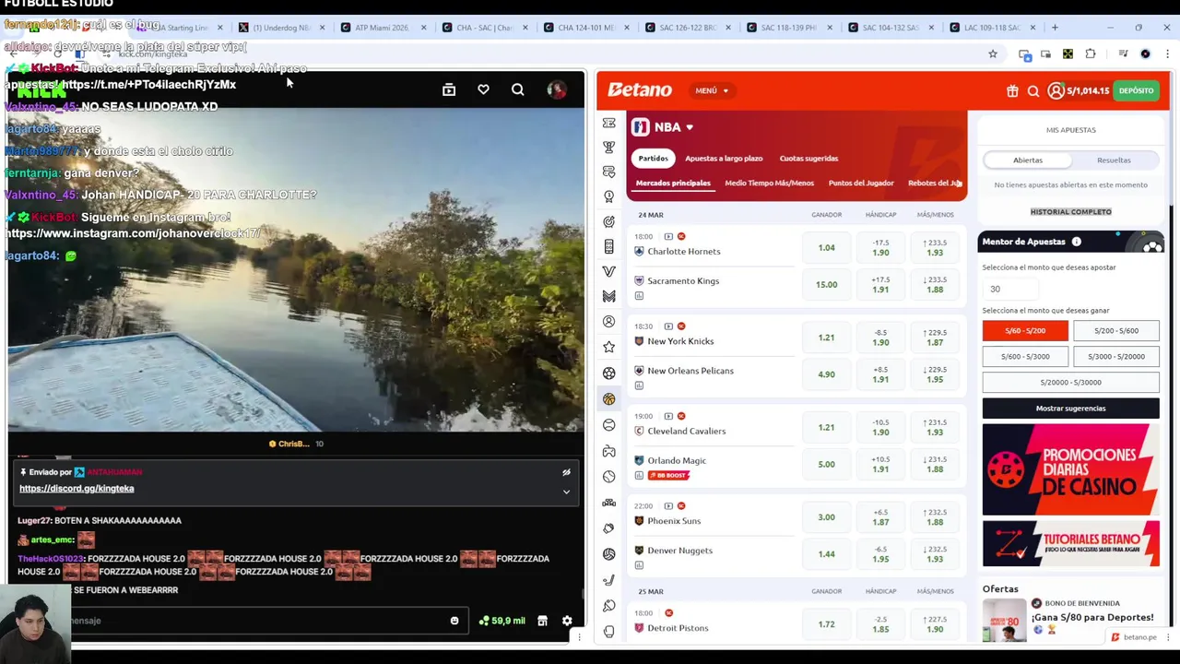Switch to Apuestas a largo plazo tab

pos(724,159)
